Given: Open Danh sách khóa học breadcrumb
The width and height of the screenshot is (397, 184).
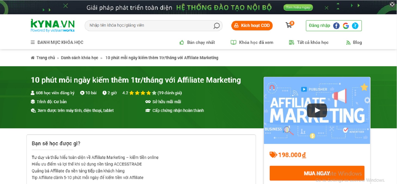Looking at the screenshot, I should click(79, 58).
